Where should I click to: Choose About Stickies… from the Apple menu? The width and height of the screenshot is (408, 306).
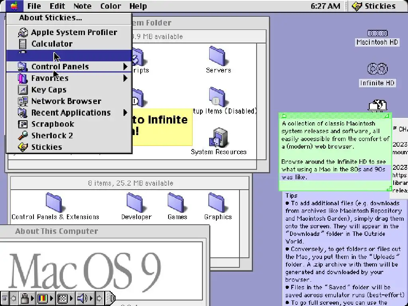tap(69, 18)
